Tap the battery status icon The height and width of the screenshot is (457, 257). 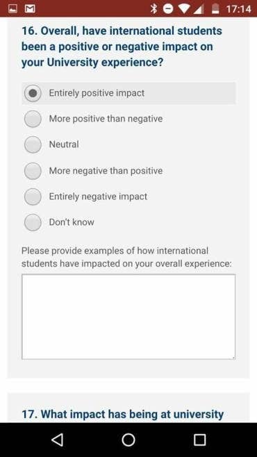(x=215, y=9)
